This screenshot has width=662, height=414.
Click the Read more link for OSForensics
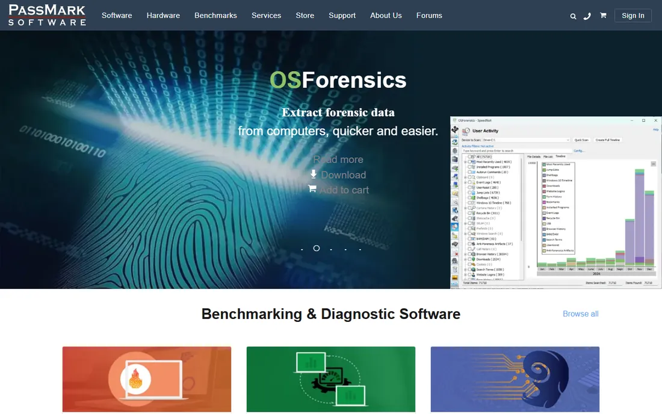(x=338, y=159)
